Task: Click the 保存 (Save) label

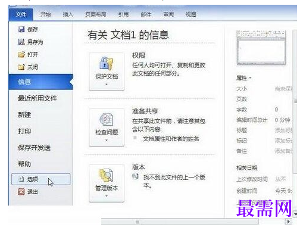Action: coord(33,29)
